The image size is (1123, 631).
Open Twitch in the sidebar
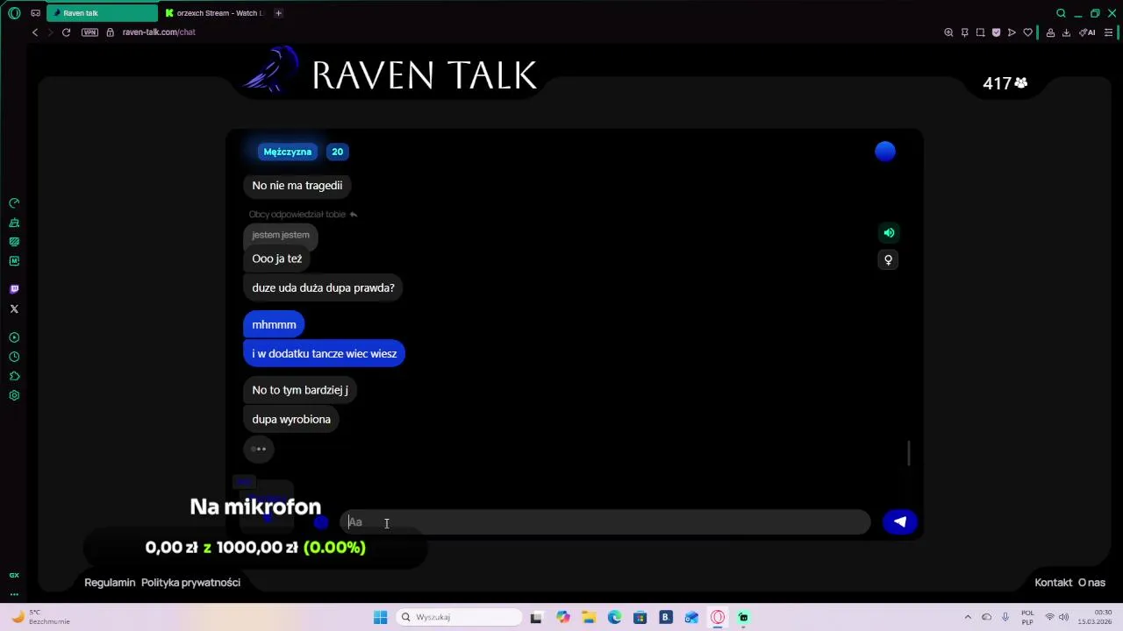click(x=14, y=289)
